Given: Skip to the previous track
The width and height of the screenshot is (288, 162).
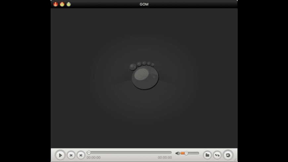Looking at the screenshot, I should point(71,155).
